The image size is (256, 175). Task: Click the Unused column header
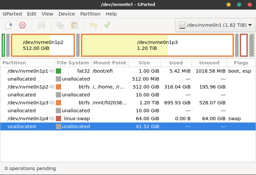tap(209, 63)
